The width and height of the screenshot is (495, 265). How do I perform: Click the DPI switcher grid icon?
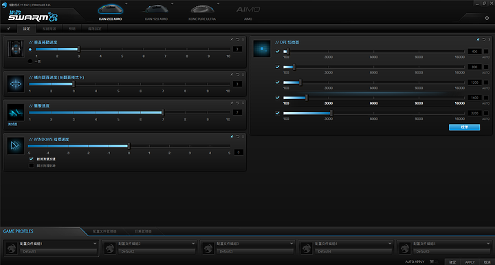(262, 49)
